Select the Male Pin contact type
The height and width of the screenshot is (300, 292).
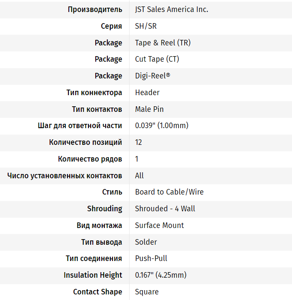pos(149,109)
